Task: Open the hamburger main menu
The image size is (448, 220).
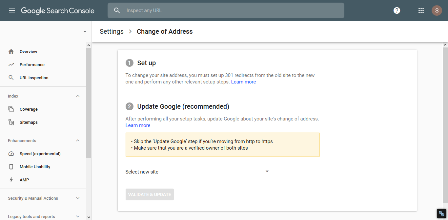Action: [x=12, y=10]
